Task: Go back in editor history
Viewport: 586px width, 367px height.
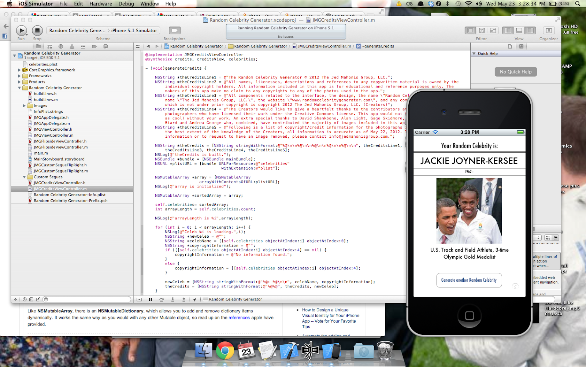Action: click(x=148, y=46)
